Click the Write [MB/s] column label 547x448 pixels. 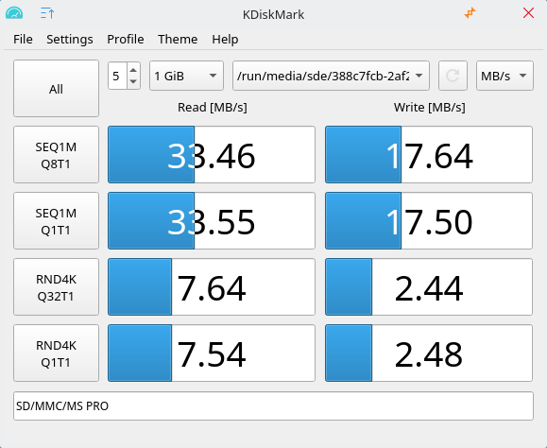(430, 107)
